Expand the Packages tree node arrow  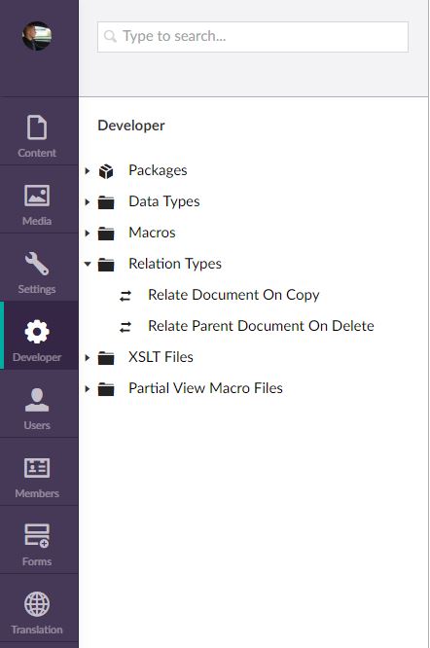point(88,170)
